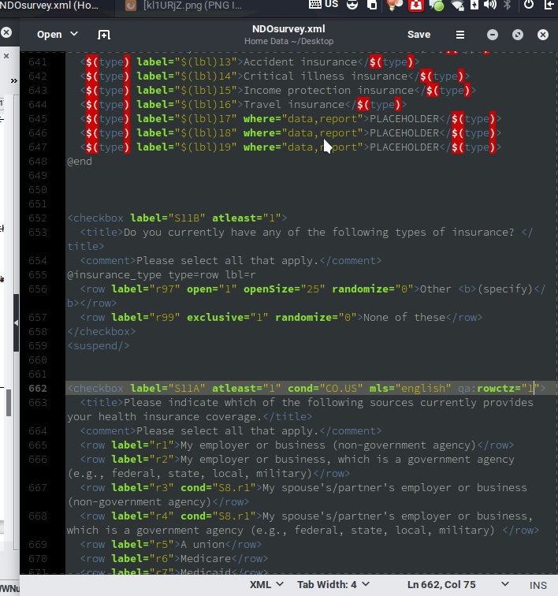Click the NDOsurvey.xml window title

pyautogui.click(x=289, y=29)
